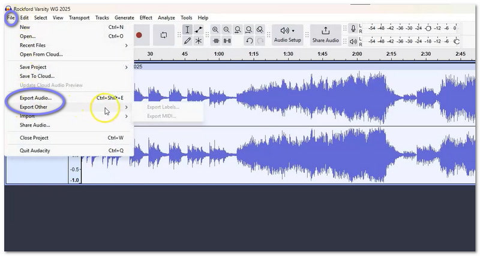Choose Share Audio... in File menu
480x256 pixels.
(x=70, y=125)
